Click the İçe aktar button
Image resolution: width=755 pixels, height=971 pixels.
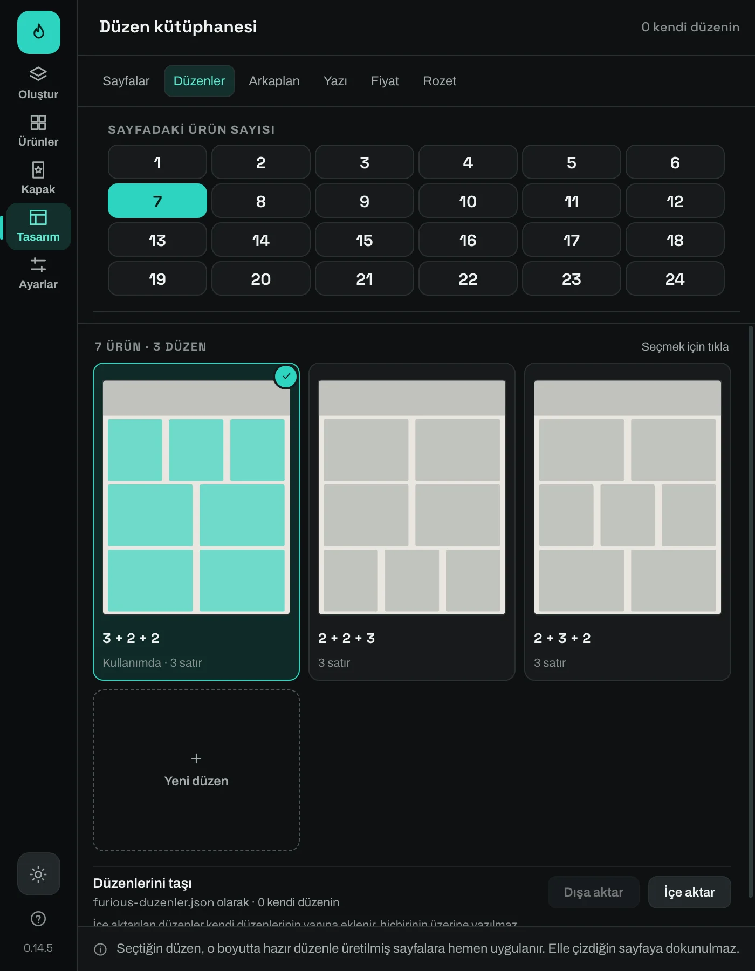click(690, 892)
